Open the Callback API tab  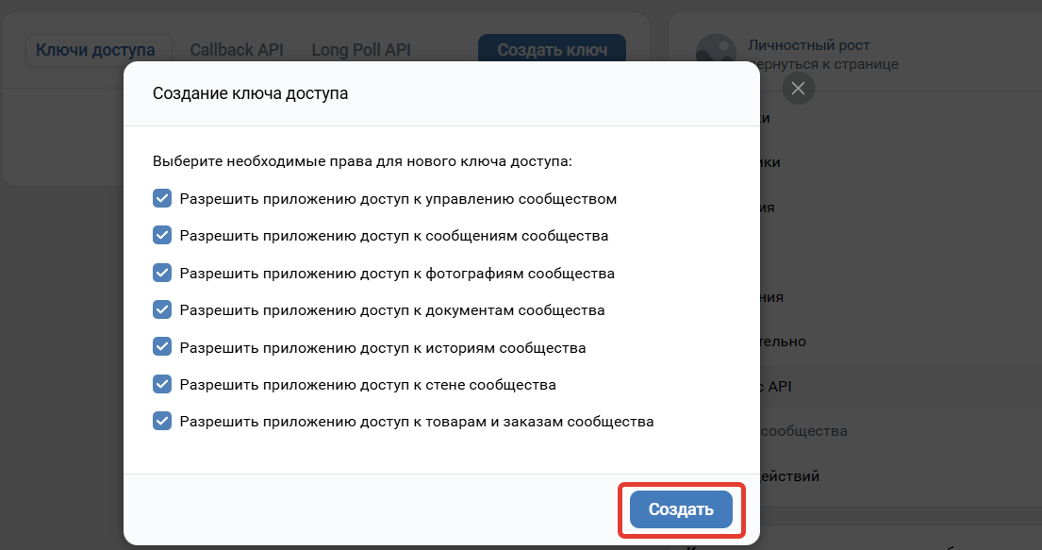click(x=237, y=50)
